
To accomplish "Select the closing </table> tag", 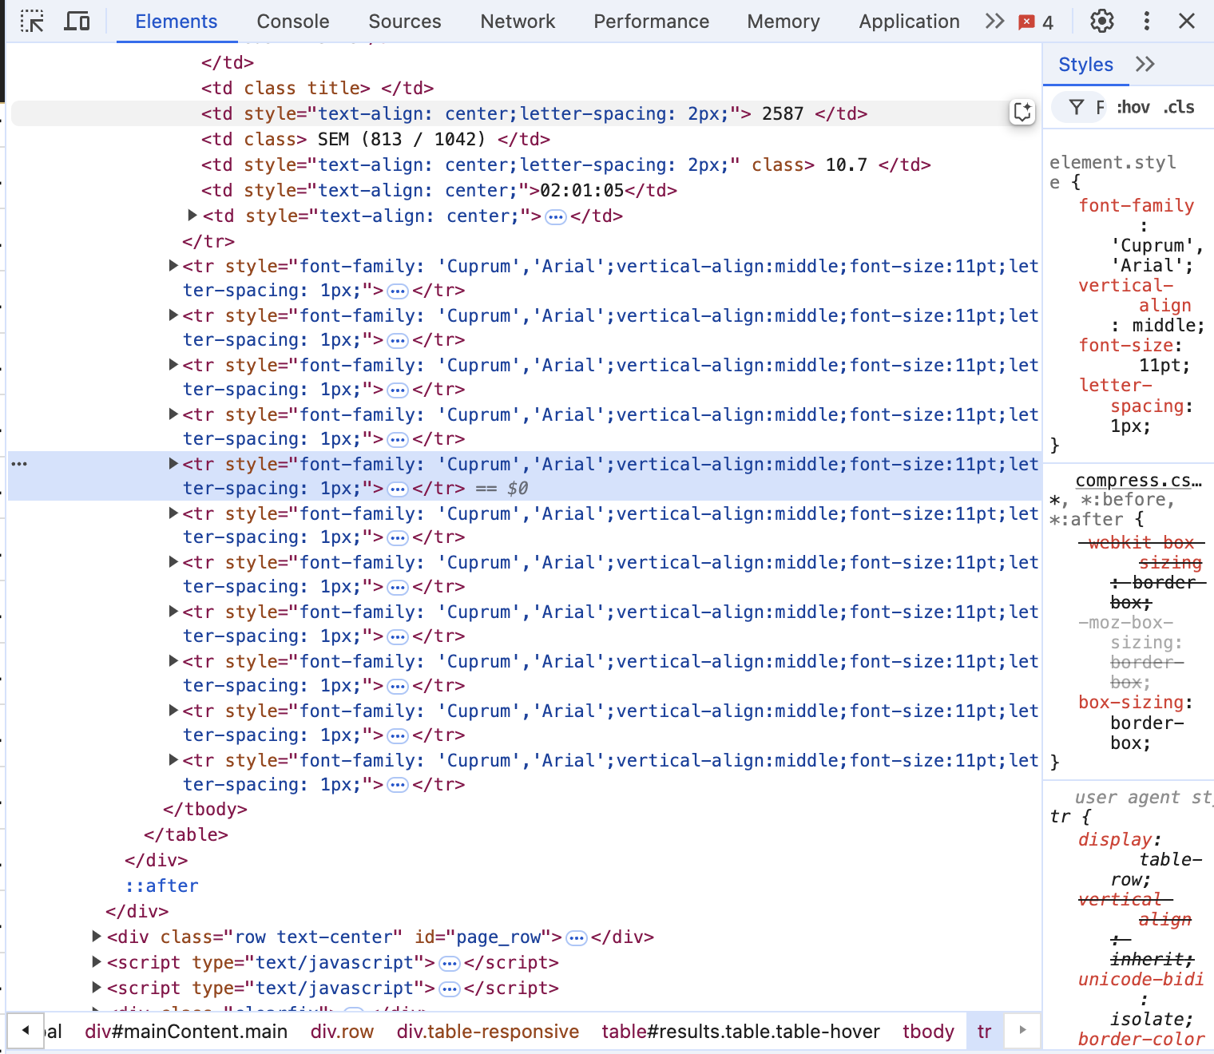I will [186, 834].
